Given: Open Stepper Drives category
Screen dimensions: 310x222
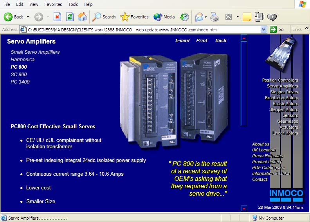Looking at the screenshot, I should coord(284,92).
